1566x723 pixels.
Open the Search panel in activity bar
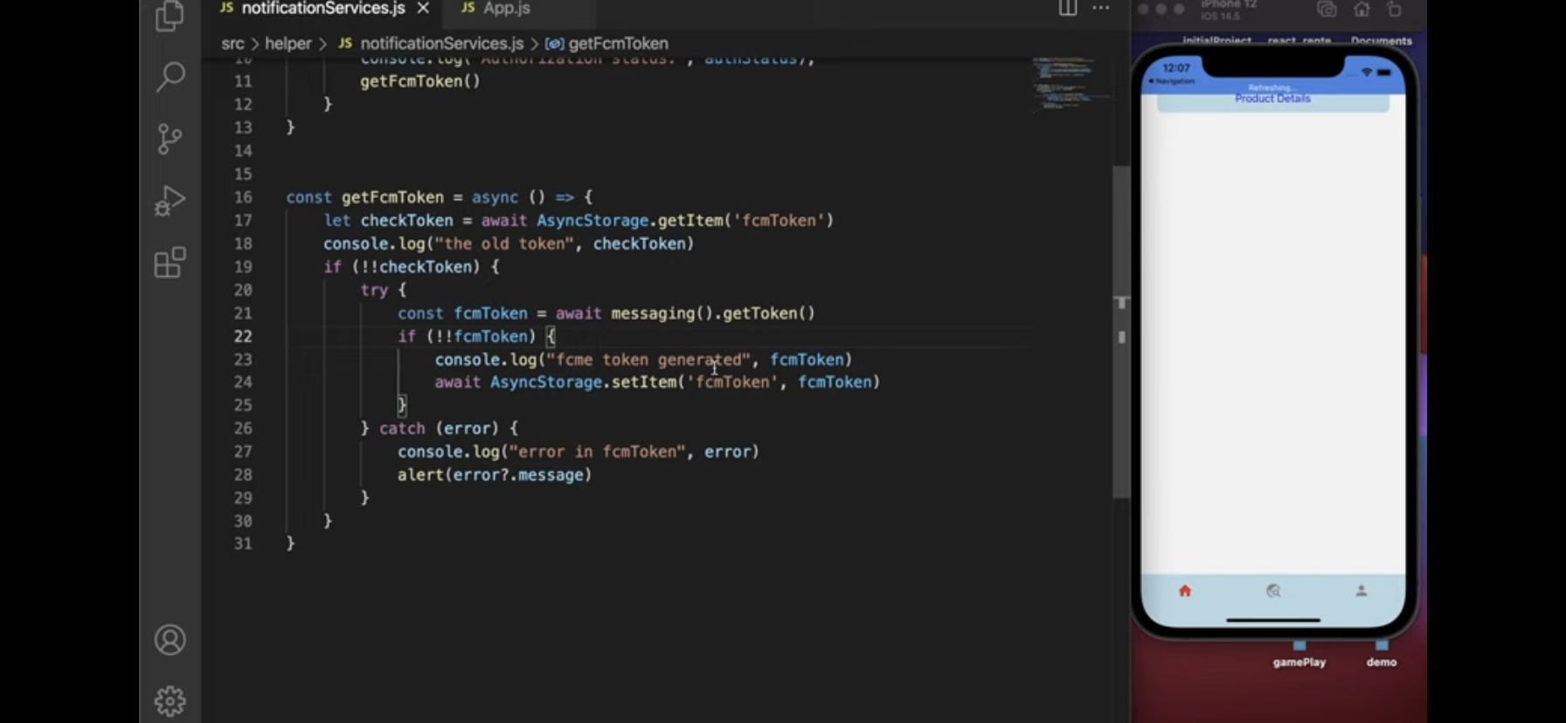(170, 77)
